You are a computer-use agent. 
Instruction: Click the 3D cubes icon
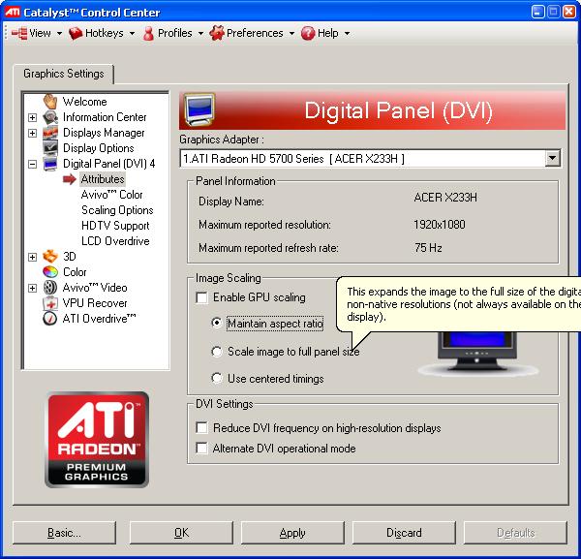(x=50, y=256)
